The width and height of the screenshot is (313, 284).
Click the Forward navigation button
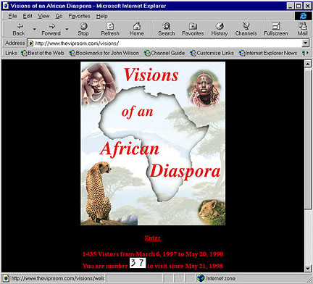point(51,30)
